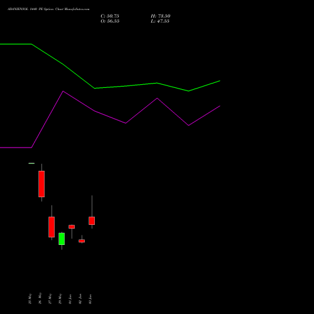Click the 26 May date label
This screenshot has width=314, height=314.
[40, 298]
